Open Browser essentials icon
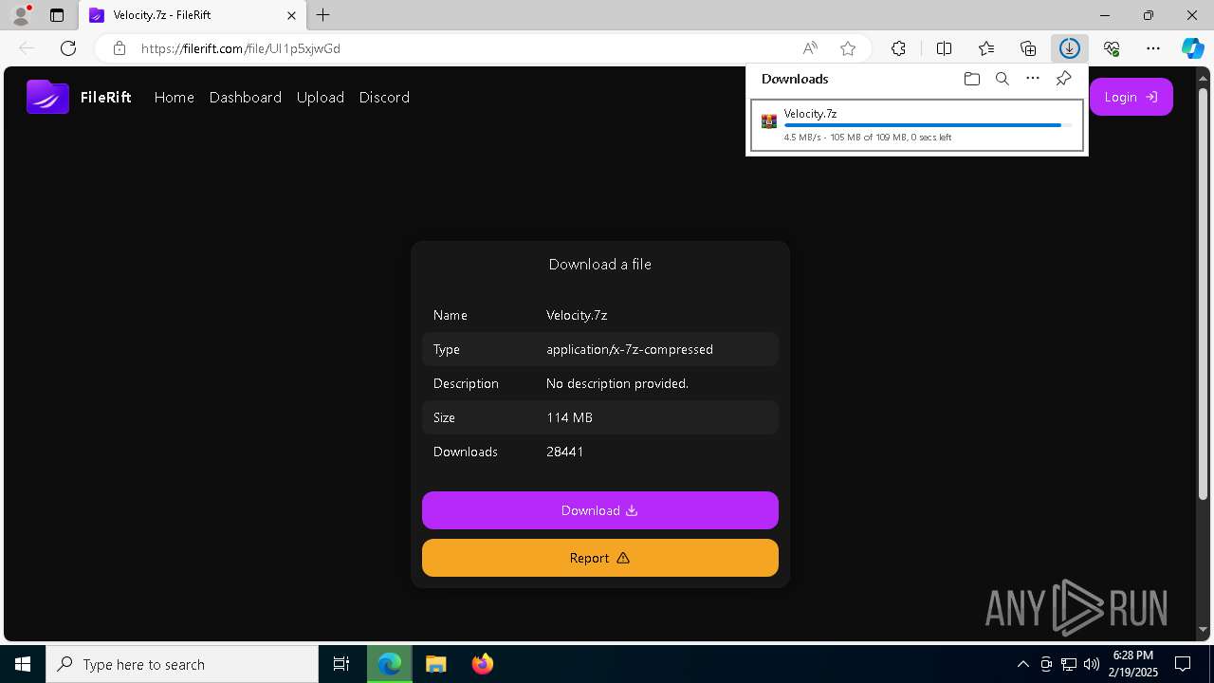The width and height of the screenshot is (1214, 683). [x=1112, y=48]
